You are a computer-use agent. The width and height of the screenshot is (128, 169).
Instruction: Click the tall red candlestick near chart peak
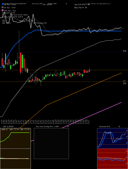pos(20,62)
